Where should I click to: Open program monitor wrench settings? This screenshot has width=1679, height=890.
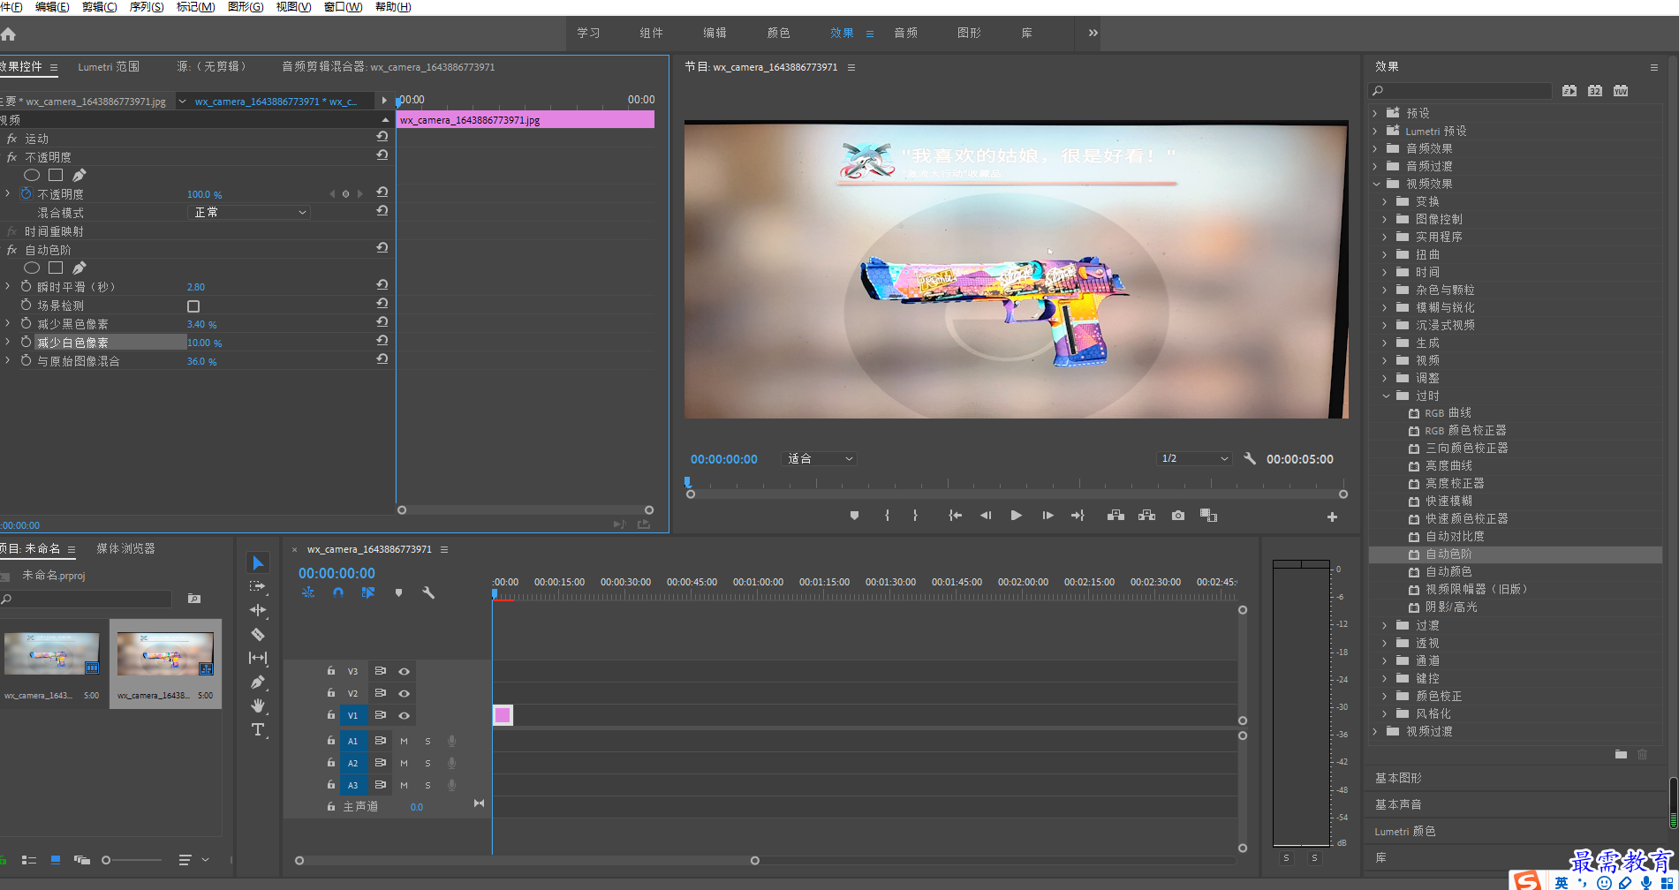pos(1250,459)
